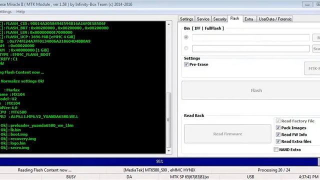320x180 pixels.
Task: Click the 95% progress bar
Action: 159,161
